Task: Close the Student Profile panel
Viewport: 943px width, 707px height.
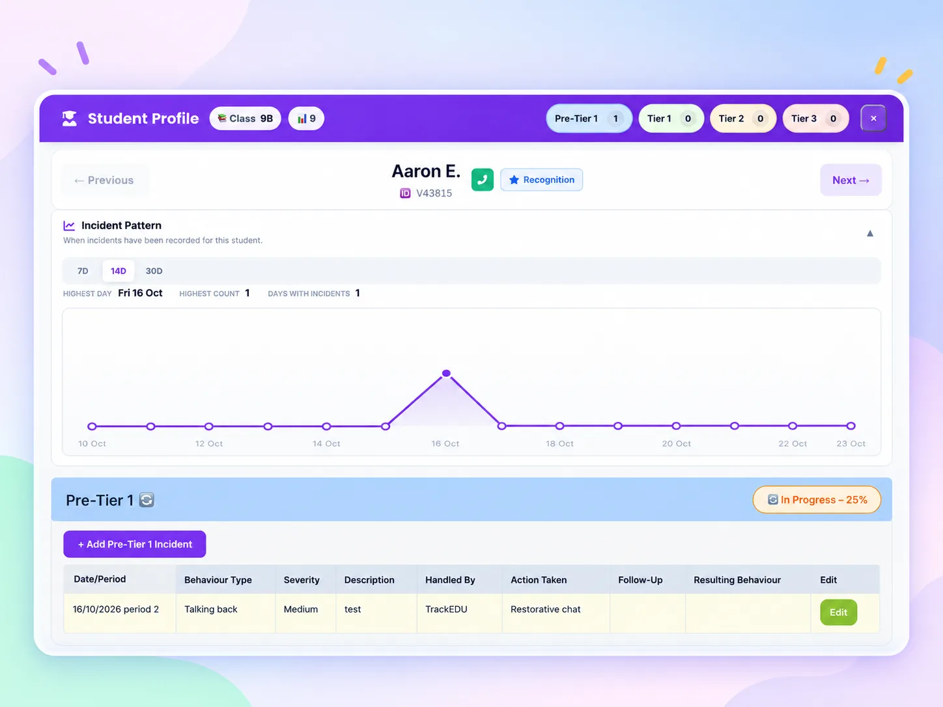Action: coord(873,118)
